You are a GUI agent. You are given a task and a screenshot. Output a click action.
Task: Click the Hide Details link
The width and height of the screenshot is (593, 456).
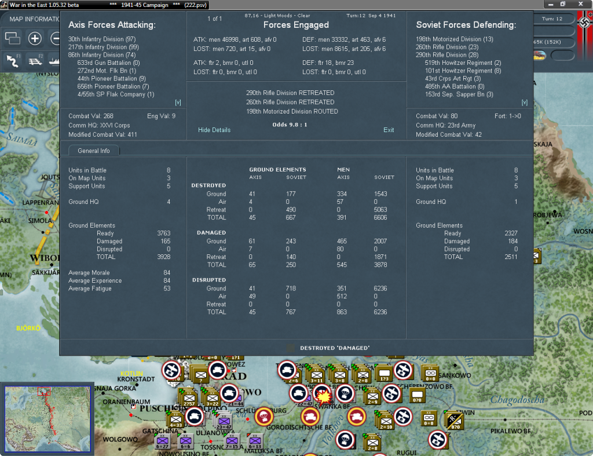click(214, 130)
